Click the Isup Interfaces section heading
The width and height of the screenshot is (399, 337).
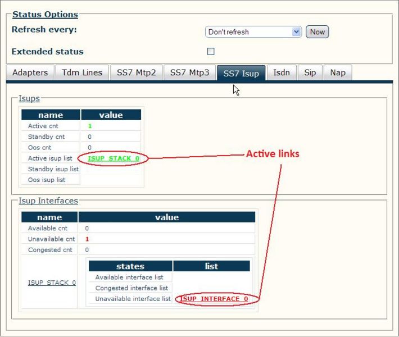[48, 201]
